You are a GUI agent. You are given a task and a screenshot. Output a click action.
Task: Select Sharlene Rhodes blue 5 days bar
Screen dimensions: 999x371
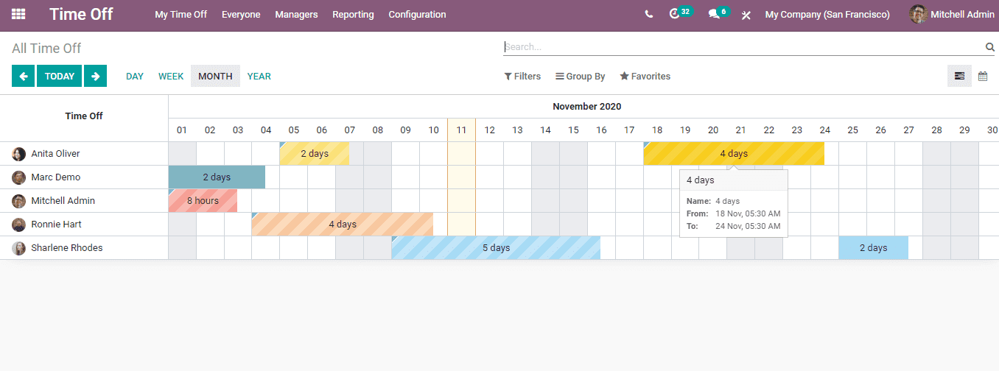(496, 248)
